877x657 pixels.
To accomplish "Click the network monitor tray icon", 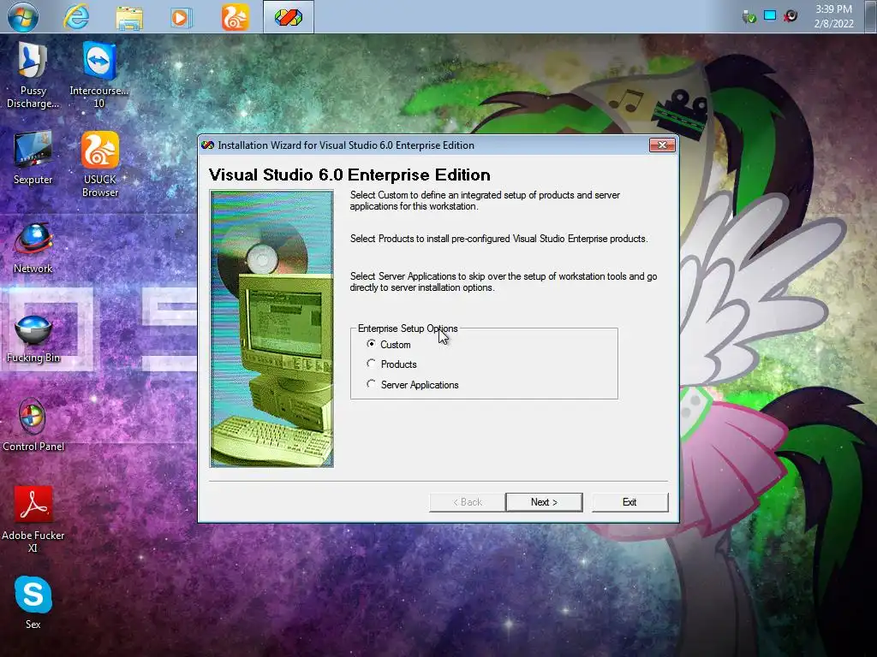I will [770, 15].
